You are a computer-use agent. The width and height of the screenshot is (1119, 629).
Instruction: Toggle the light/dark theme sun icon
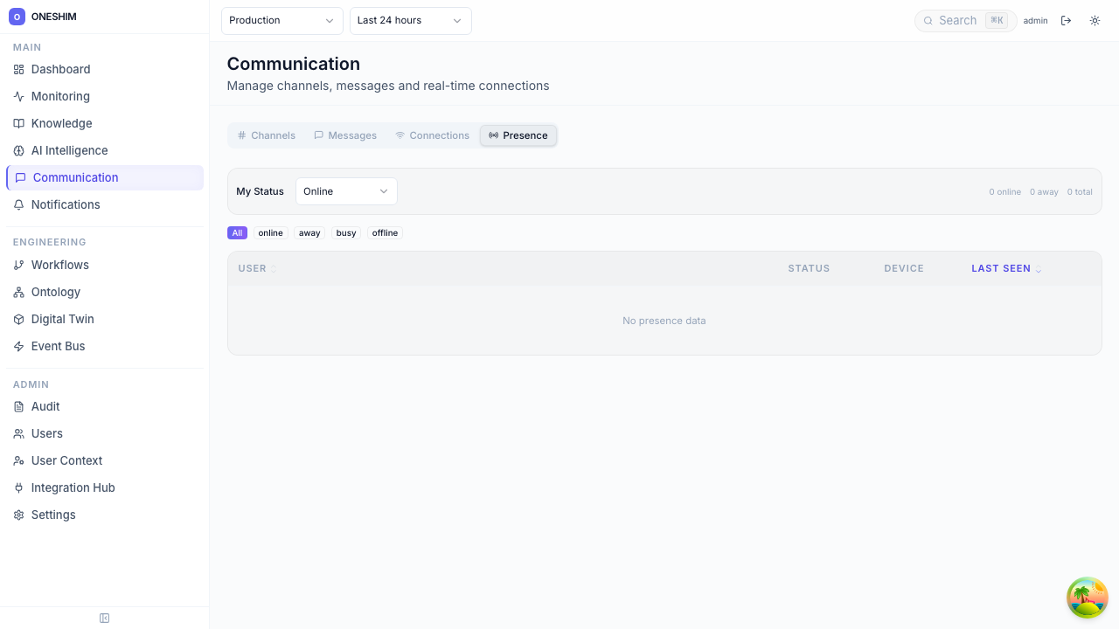(1095, 21)
